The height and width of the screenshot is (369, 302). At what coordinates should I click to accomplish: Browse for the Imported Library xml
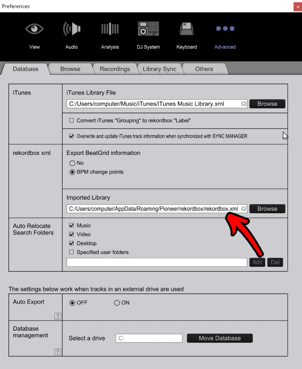267,209
